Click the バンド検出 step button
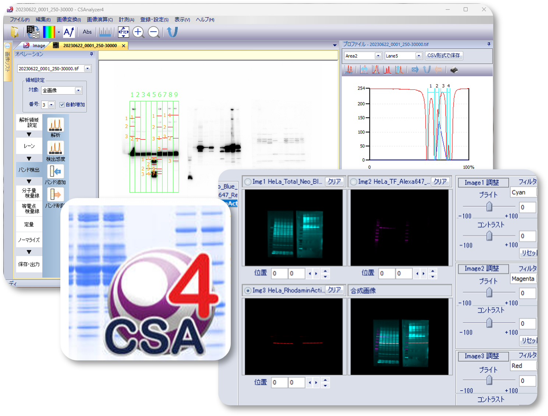This screenshot has width=548, height=416. (29, 170)
